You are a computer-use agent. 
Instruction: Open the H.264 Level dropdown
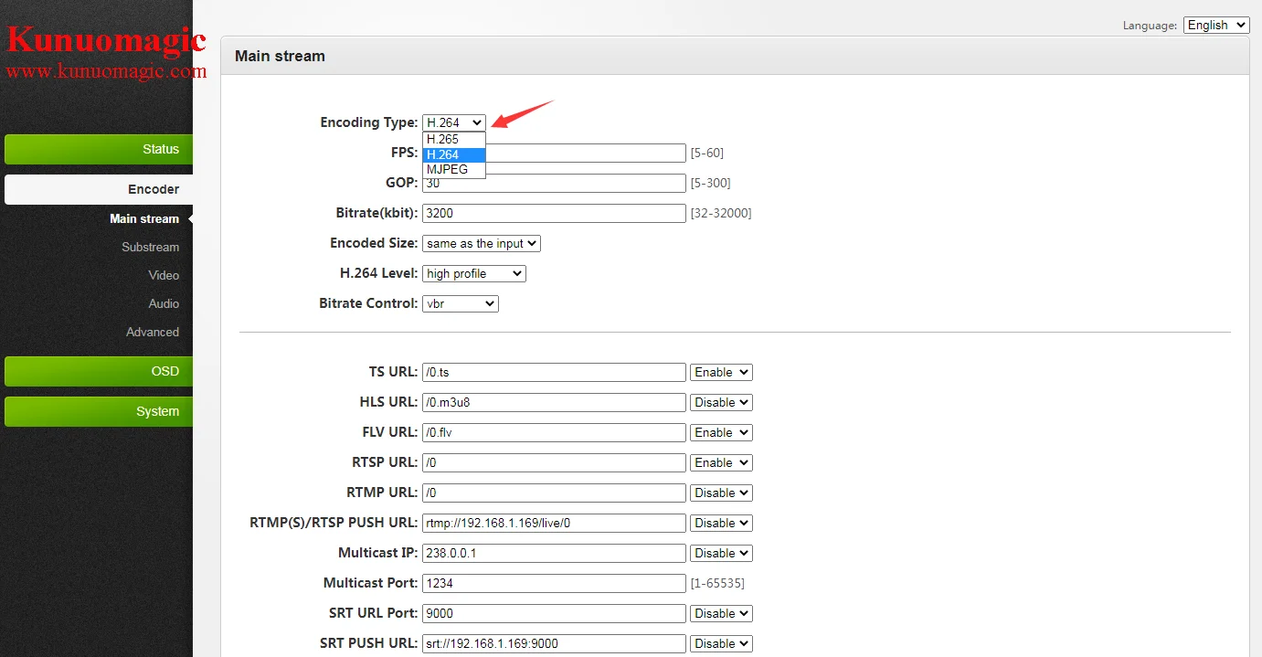(474, 273)
